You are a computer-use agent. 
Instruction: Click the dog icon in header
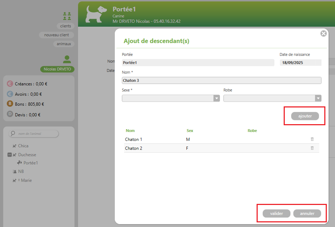click(96, 14)
